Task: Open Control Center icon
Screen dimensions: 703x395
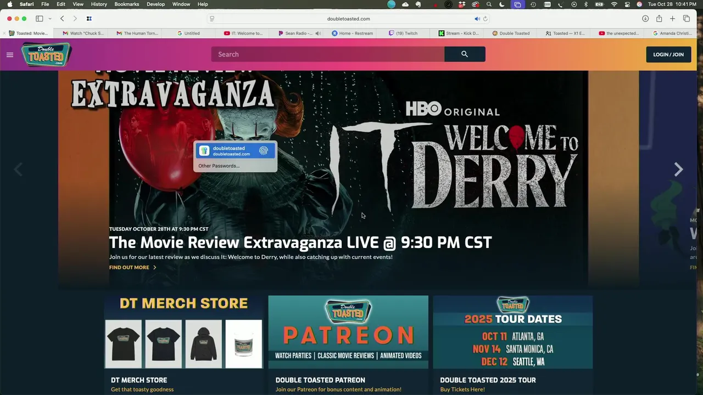Action: (x=627, y=4)
